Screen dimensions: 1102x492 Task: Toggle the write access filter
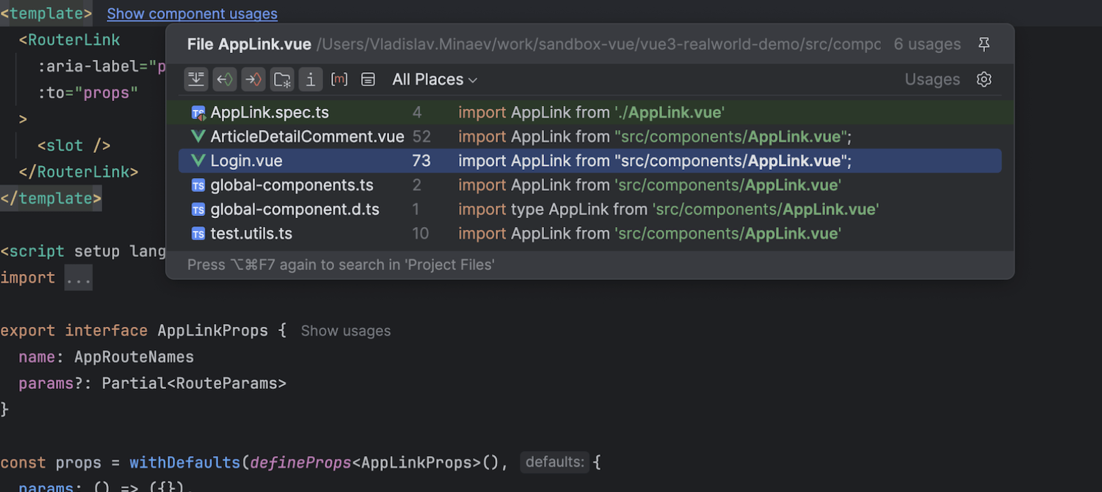(253, 80)
